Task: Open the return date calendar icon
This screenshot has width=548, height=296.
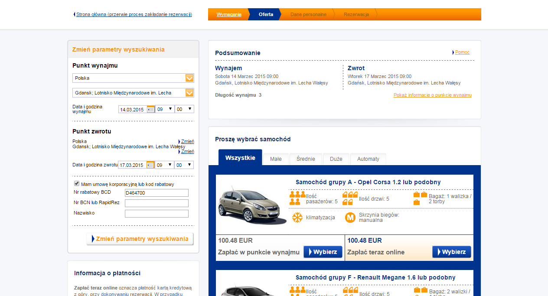Action: tap(150, 165)
